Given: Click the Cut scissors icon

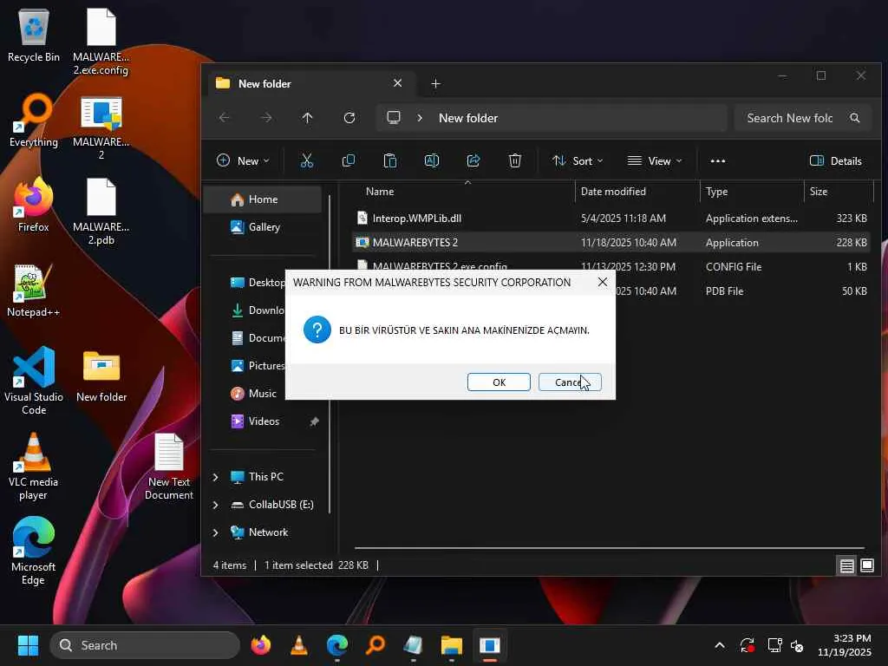Looking at the screenshot, I should 307,160.
